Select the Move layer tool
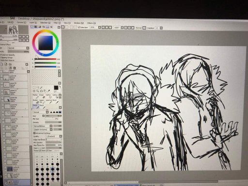 click(x=34, y=91)
